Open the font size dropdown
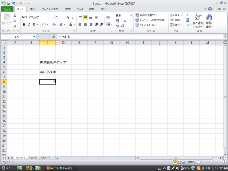The image size is (228, 171). (64, 17)
